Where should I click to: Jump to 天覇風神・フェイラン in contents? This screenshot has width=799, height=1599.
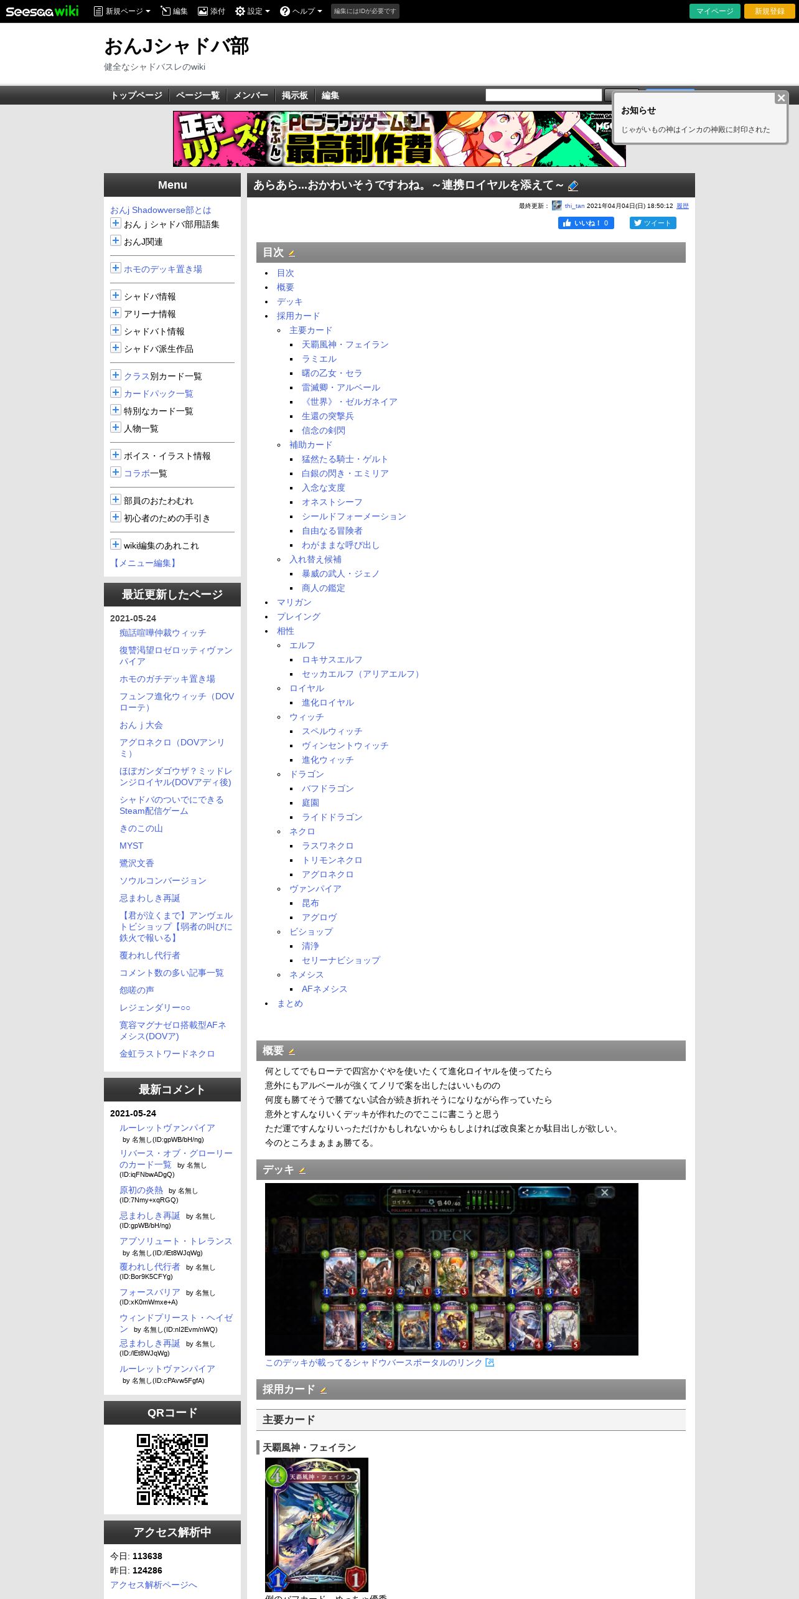[345, 344]
